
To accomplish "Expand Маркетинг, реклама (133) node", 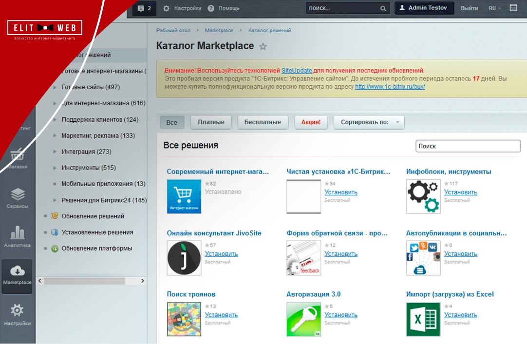I will coord(55,135).
